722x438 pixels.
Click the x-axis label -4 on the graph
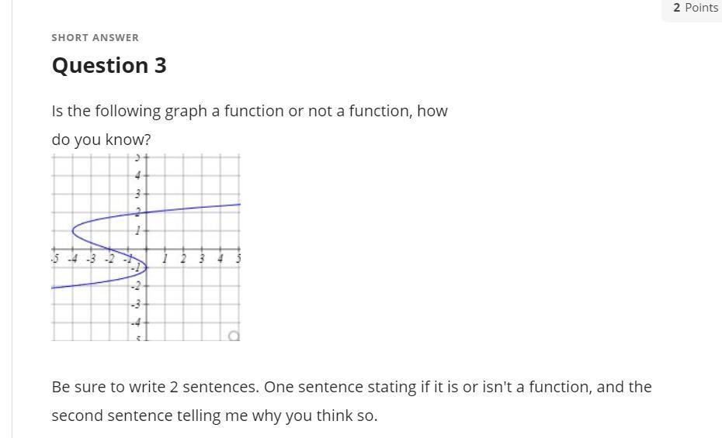(72, 259)
